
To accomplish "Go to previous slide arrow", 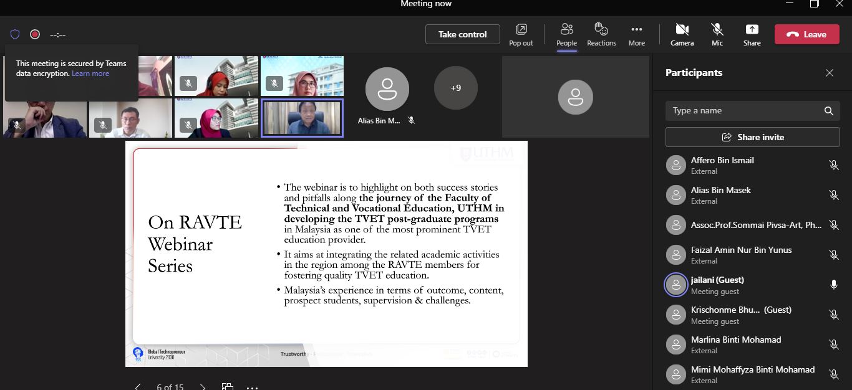I will point(138,387).
